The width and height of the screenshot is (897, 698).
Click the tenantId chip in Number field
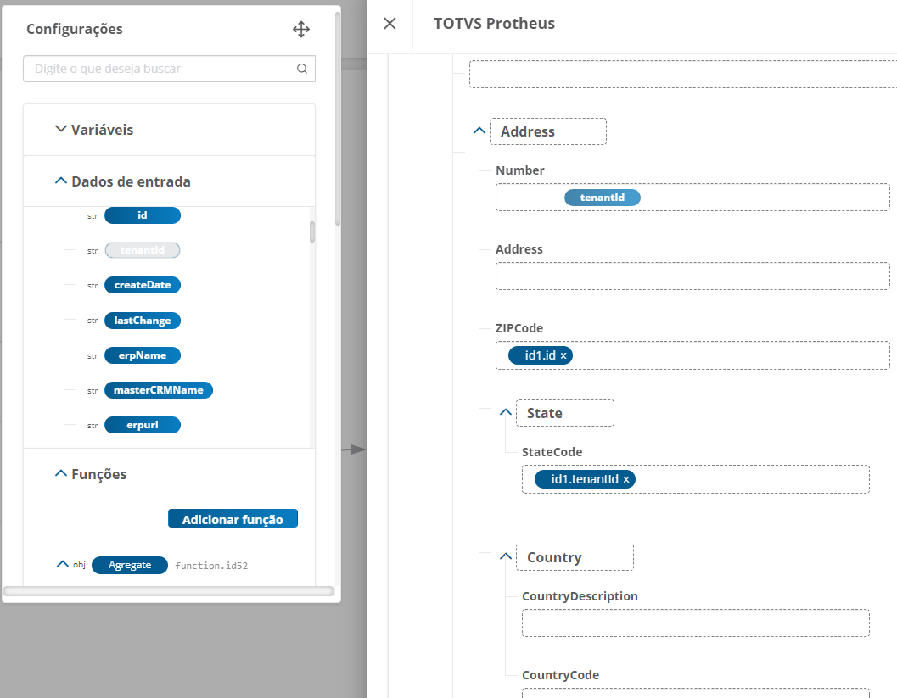pos(603,198)
